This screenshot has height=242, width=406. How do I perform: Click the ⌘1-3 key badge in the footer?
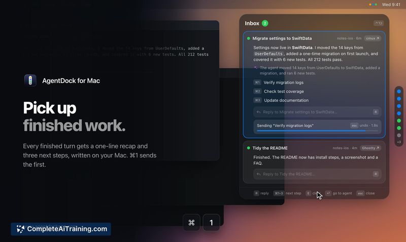(x=279, y=193)
